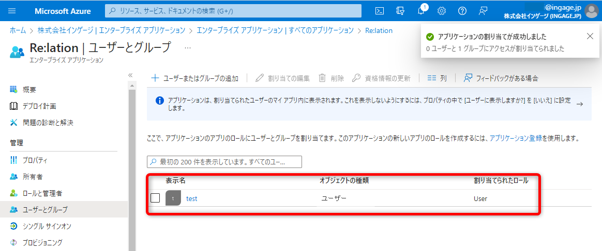Open the feedback icon in the top bar
602x251 pixels.
tap(483, 11)
